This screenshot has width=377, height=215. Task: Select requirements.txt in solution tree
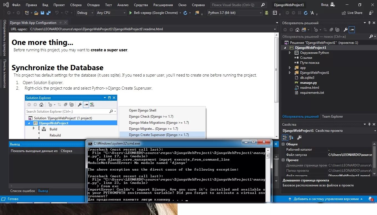(x=312, y=93)
